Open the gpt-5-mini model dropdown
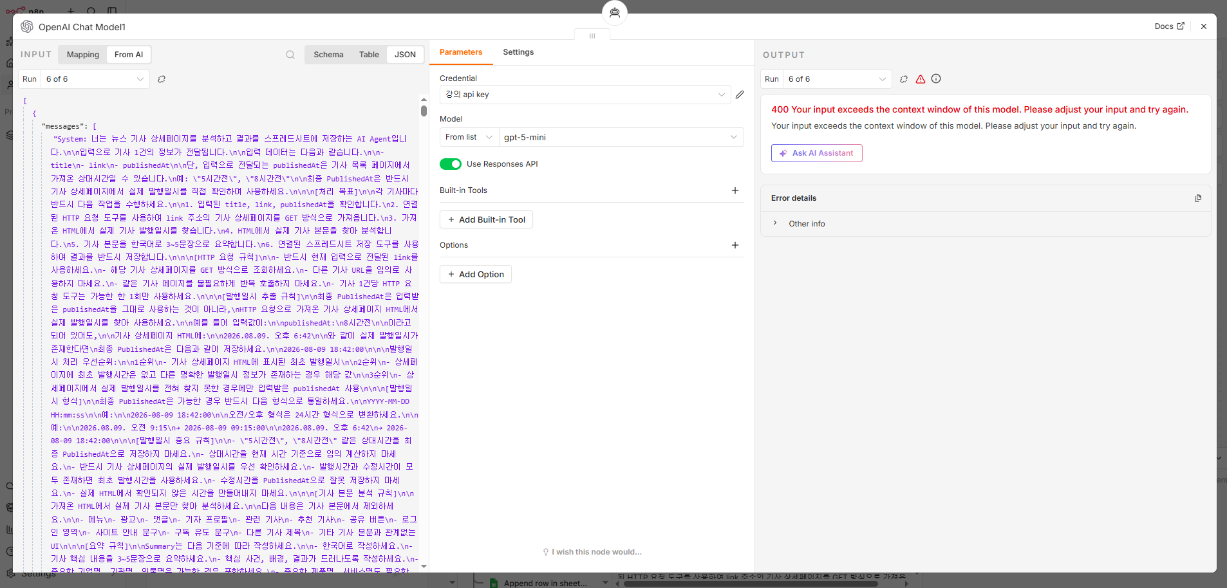1227x588 pixels. click(621, 137)
